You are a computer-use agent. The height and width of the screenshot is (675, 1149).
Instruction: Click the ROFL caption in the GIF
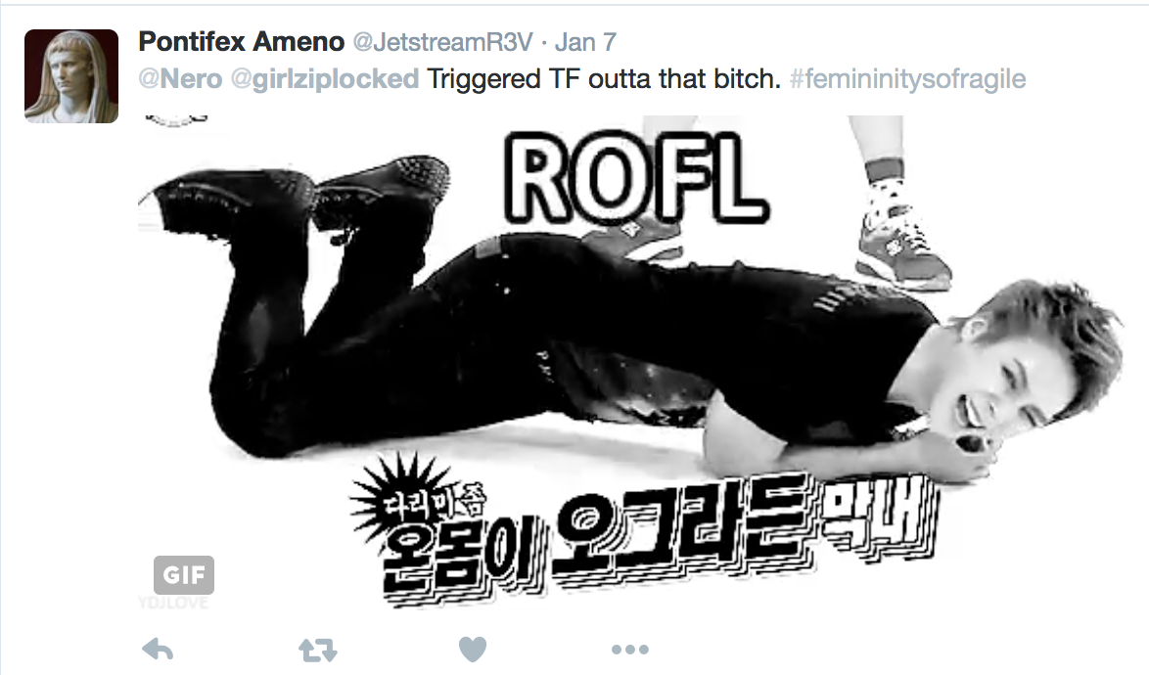(634, 178)
